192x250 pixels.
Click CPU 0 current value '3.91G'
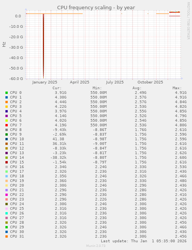(x=61, y=93)
